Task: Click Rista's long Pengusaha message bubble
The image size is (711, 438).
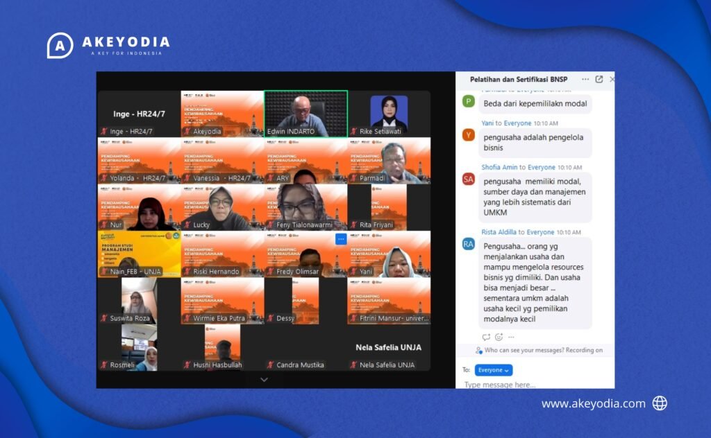Action: pyautogui.click(x=535, y=282)
